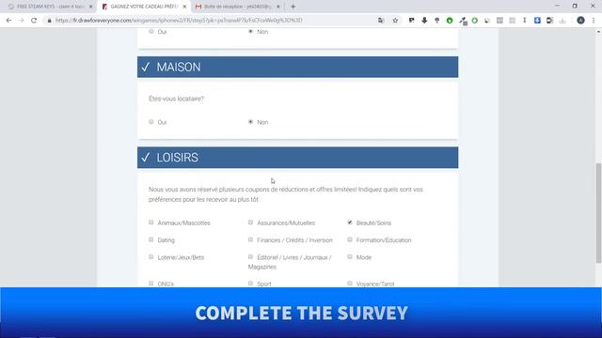Check the Mode checkbox
Viewport: 602px width, 338px height.
tap(350, 256)
